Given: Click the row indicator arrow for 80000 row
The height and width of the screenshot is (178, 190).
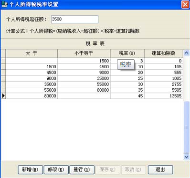Looking at the screenshot, I should click(x=3, y=96).
